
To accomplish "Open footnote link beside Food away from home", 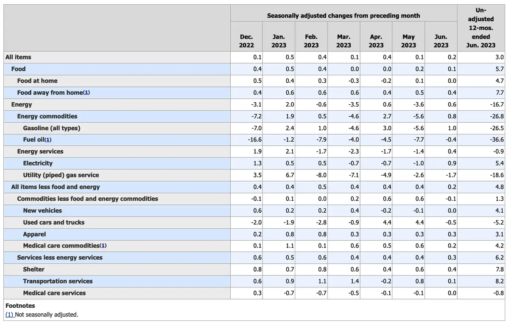I will (87, 93).
